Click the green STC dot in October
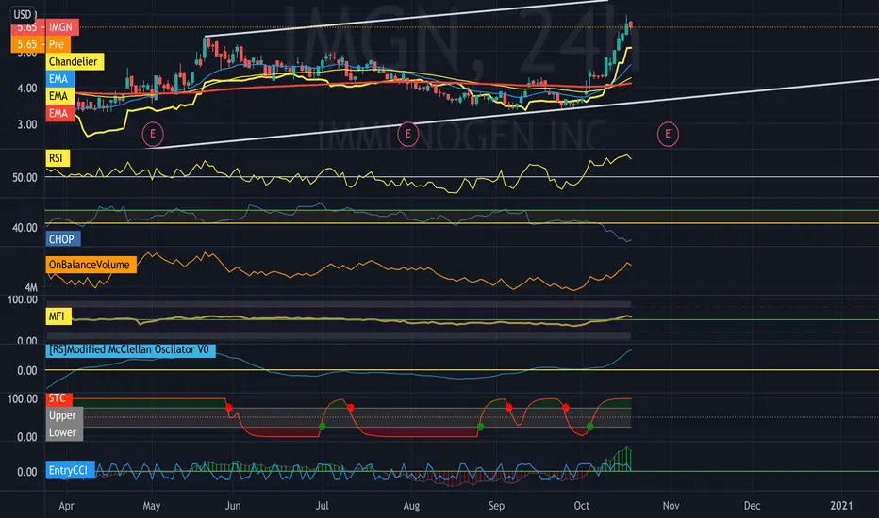The image size is (879, 518). click(x=589, y=426)
